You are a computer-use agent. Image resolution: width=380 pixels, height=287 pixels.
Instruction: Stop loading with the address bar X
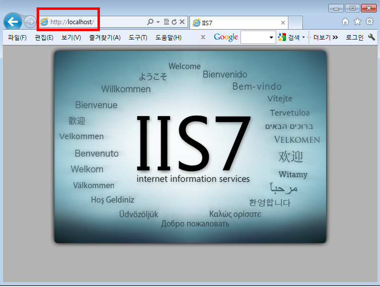pos(182,22)
